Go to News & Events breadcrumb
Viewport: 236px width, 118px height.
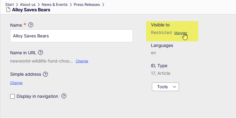[x=55, y=5]
